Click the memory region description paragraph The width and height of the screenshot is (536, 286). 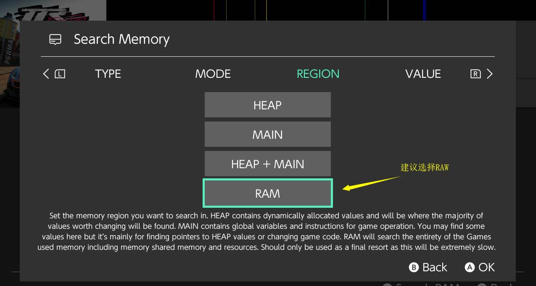click(267, 231)
